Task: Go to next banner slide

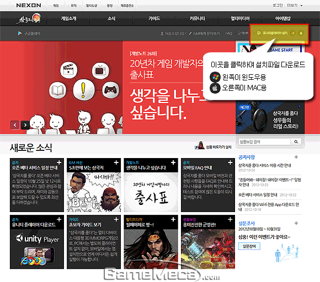Action: tap(25, 125)
